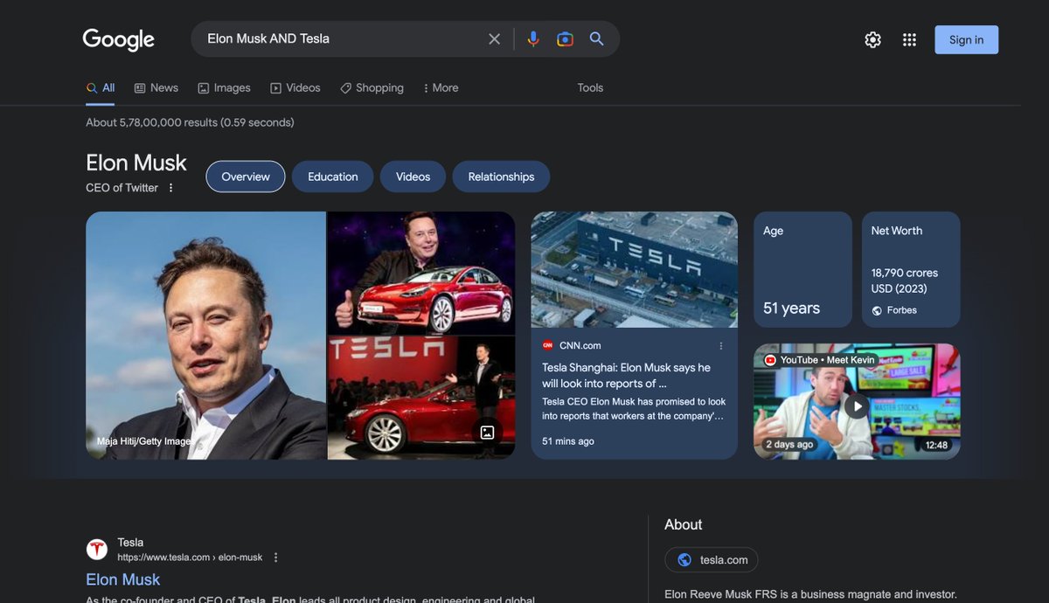This screenshot has width=1049, height=603.
Task: Switch to the News tab
Action: tap(156, 88)
